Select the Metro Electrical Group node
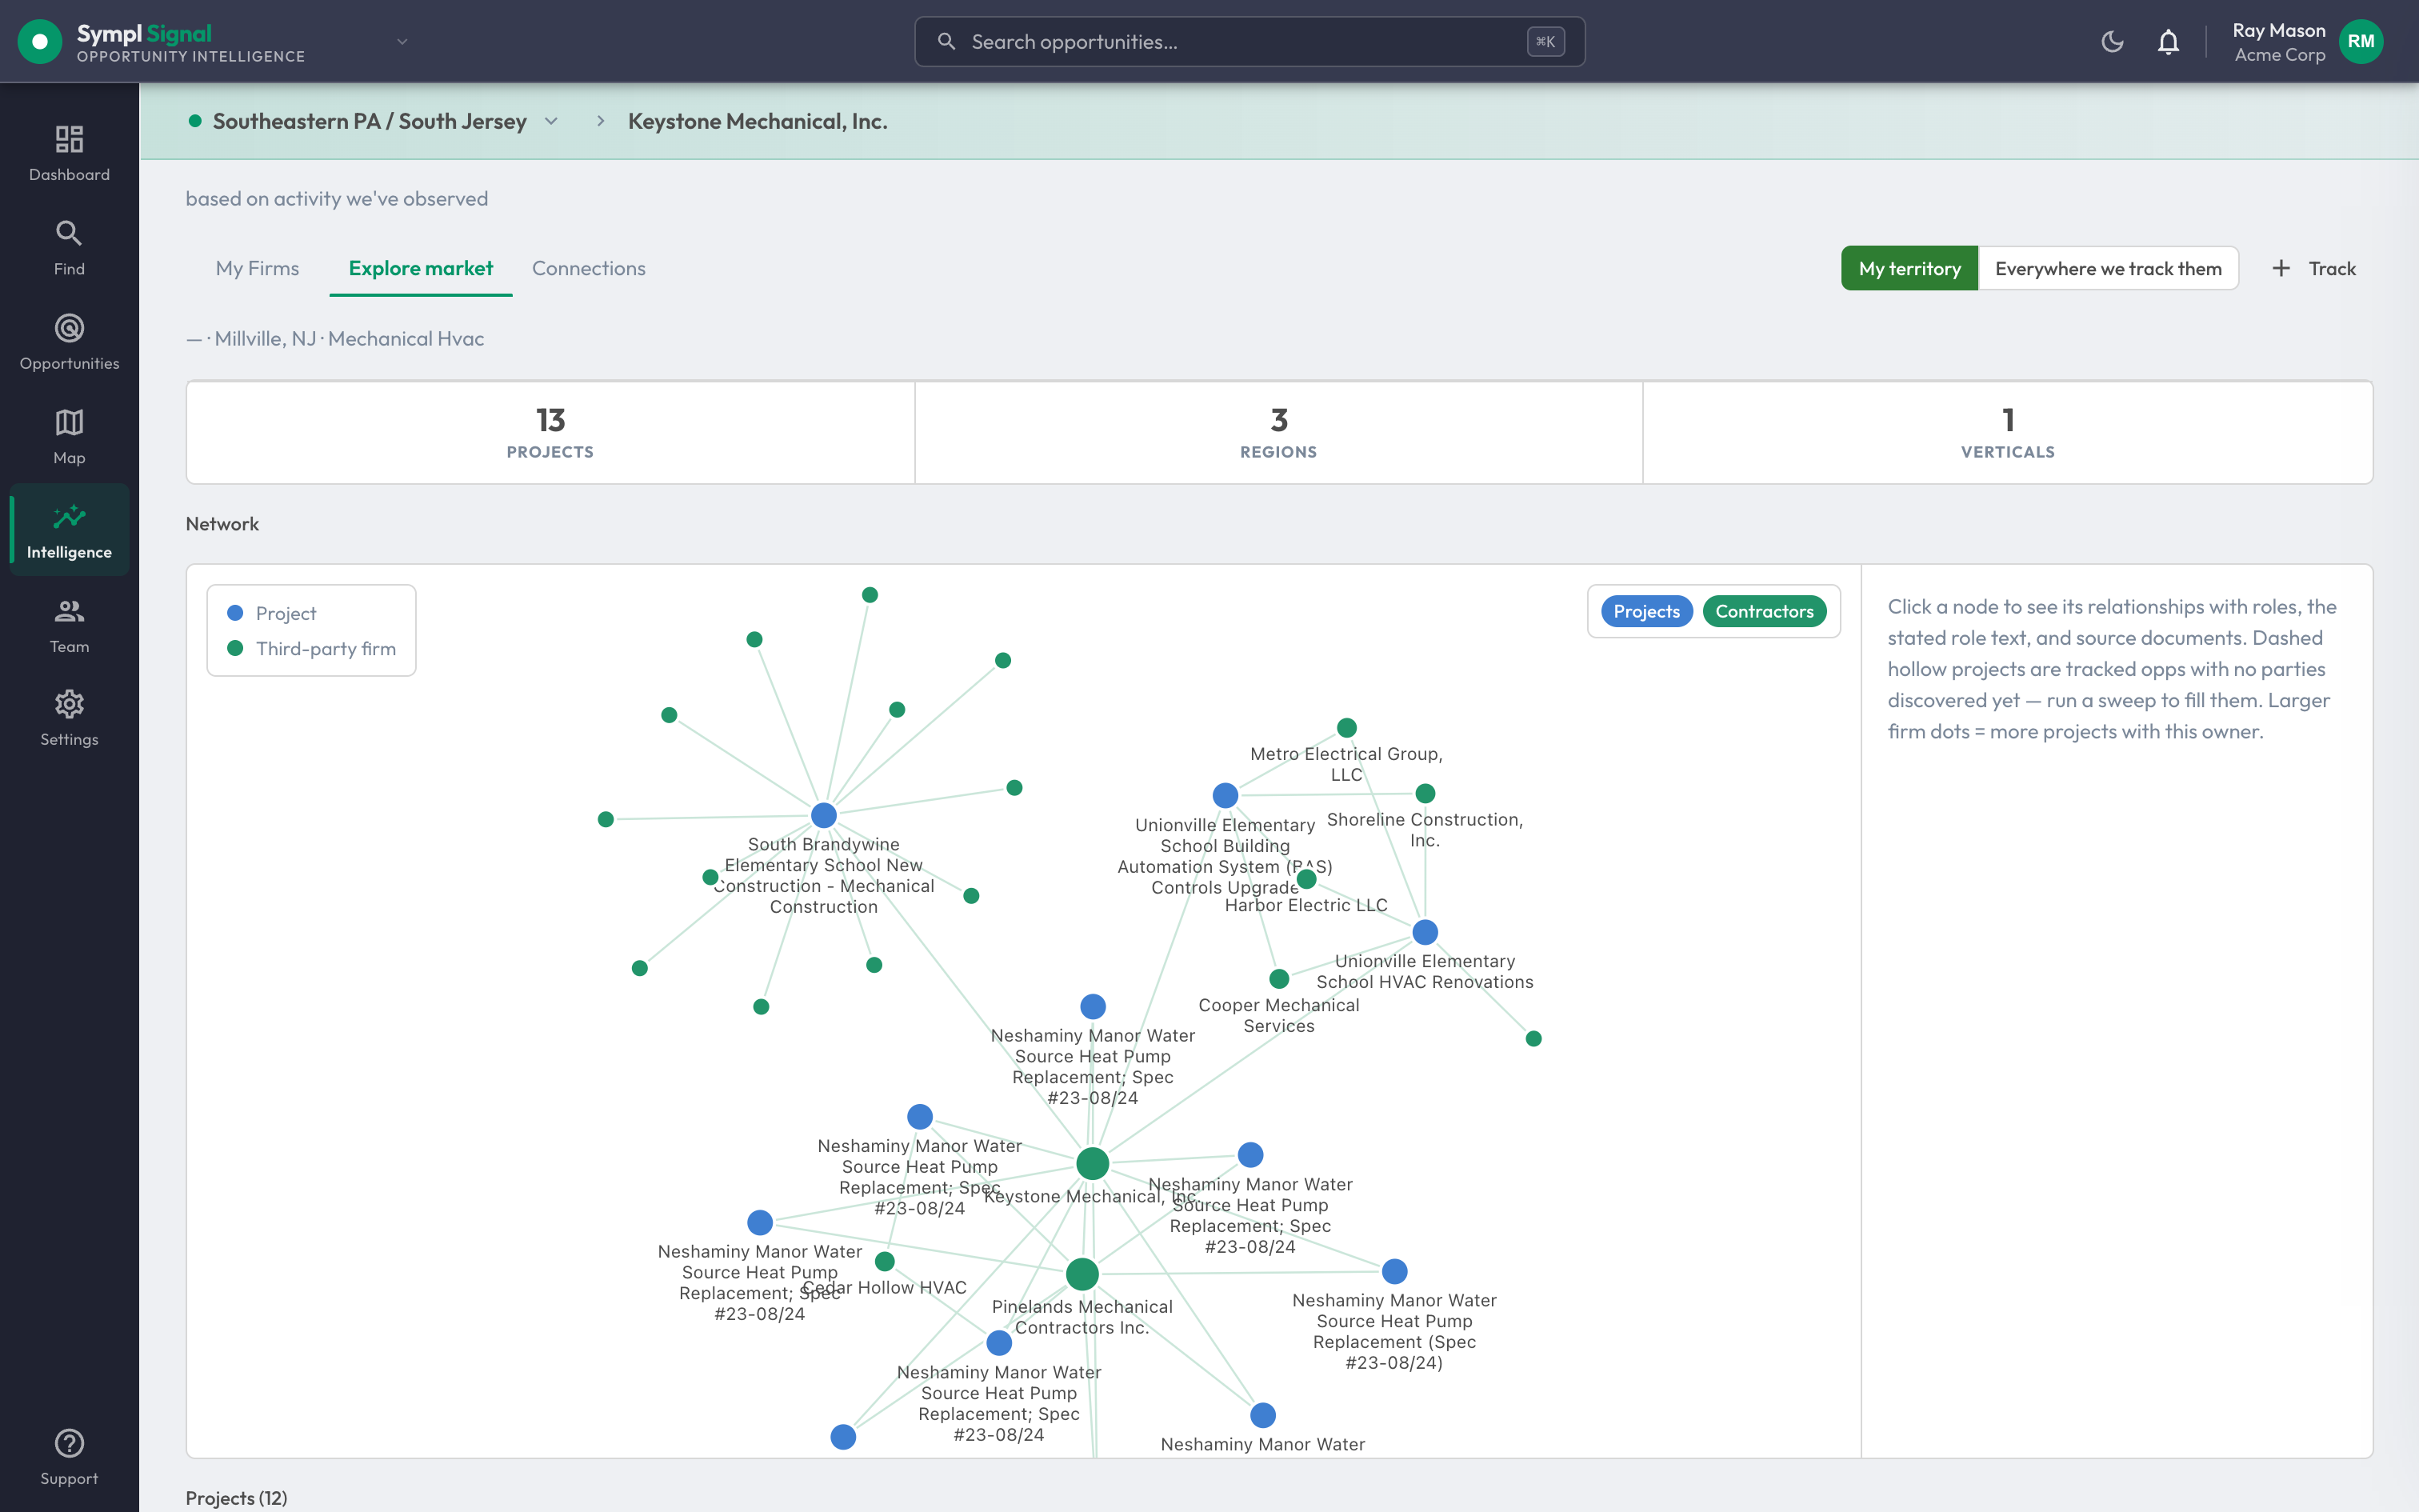Screen dimensions: 2419x1512 click(1346, 727)
